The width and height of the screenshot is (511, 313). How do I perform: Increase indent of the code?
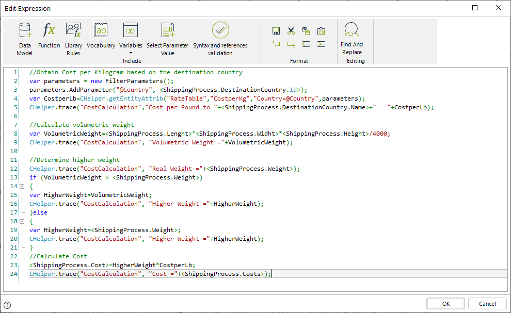pos(321,44)
